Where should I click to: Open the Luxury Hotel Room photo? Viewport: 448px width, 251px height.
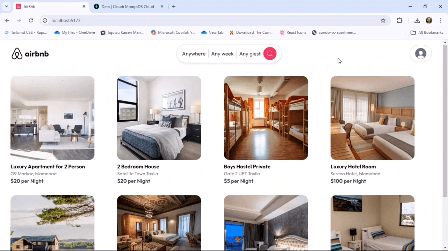pos(373,118)
